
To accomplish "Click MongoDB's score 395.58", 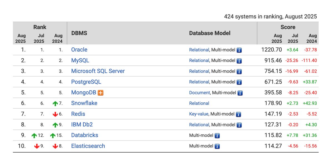I will [273, 93].
